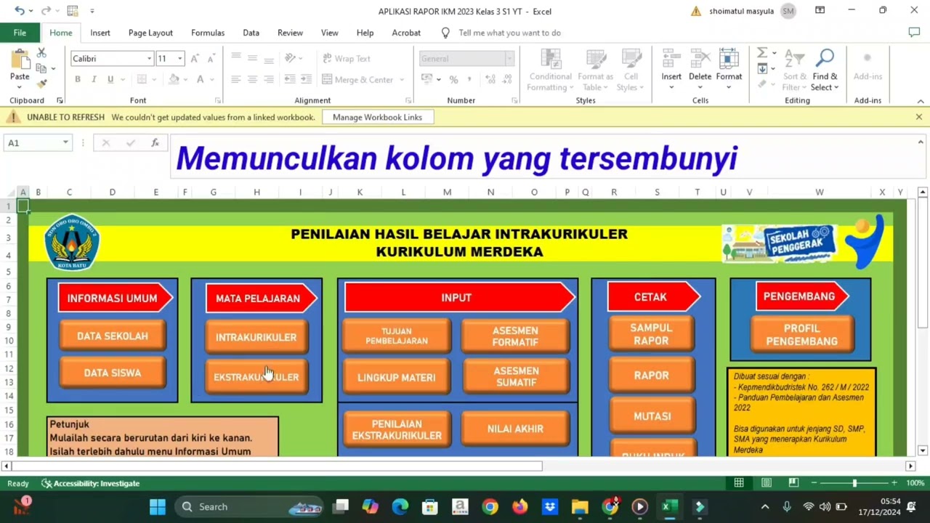Switch to Normal view in the status bar
This screenshot has height=523, width=930.
739,483
